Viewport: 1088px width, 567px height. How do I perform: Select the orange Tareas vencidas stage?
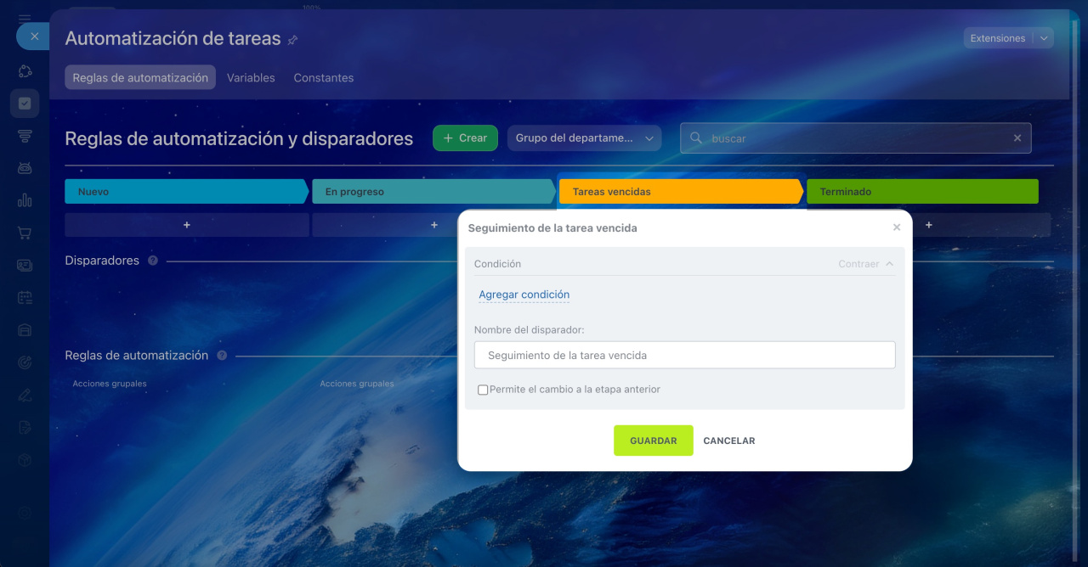pyautogui.click(x=680, y=192)
